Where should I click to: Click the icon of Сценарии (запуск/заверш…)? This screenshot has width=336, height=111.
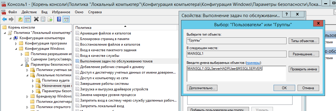27,59
